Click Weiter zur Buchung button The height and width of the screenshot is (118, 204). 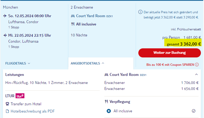point(169,53)
